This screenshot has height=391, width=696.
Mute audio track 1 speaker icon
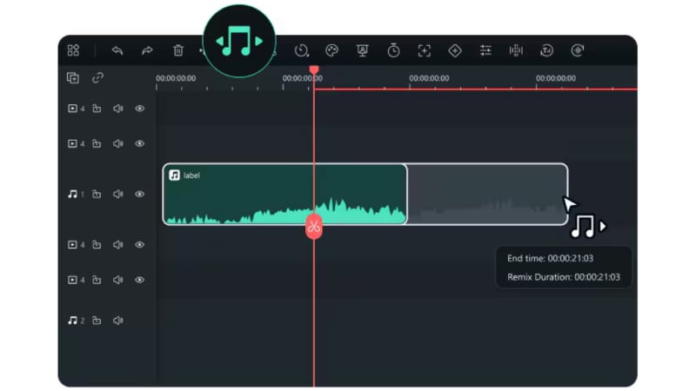click(x=117, y=194)
